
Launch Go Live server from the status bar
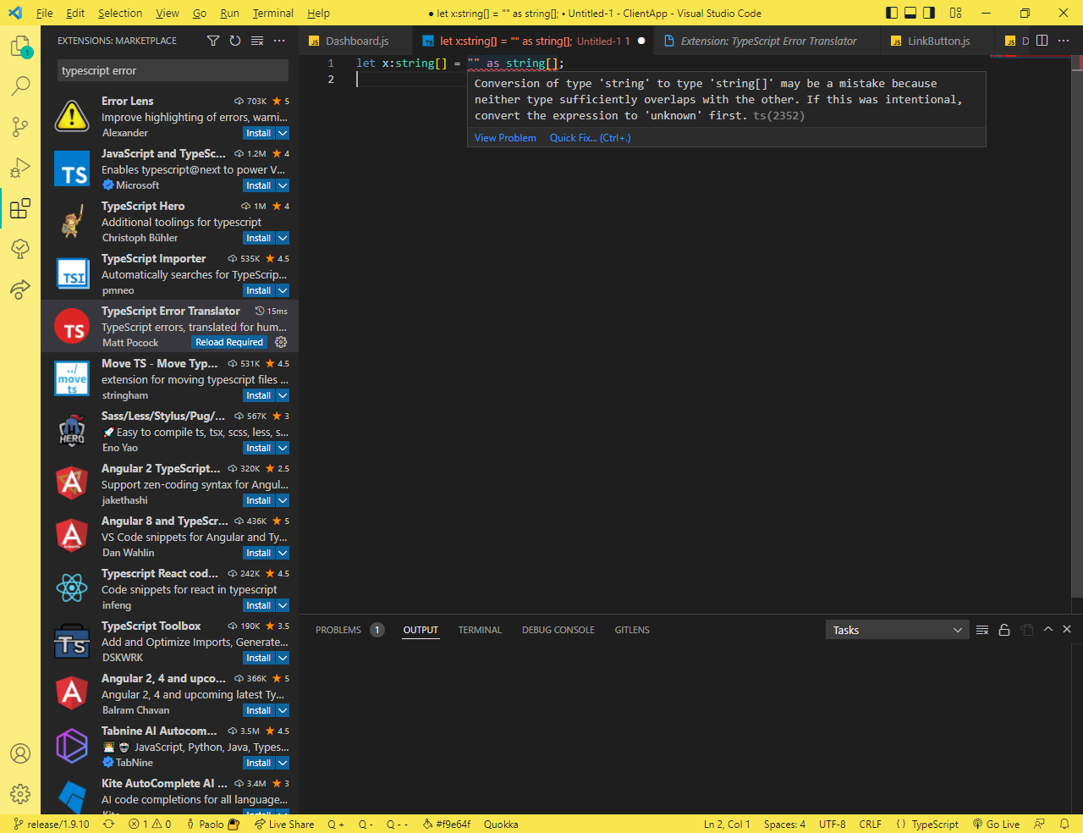tap(996, 824)
